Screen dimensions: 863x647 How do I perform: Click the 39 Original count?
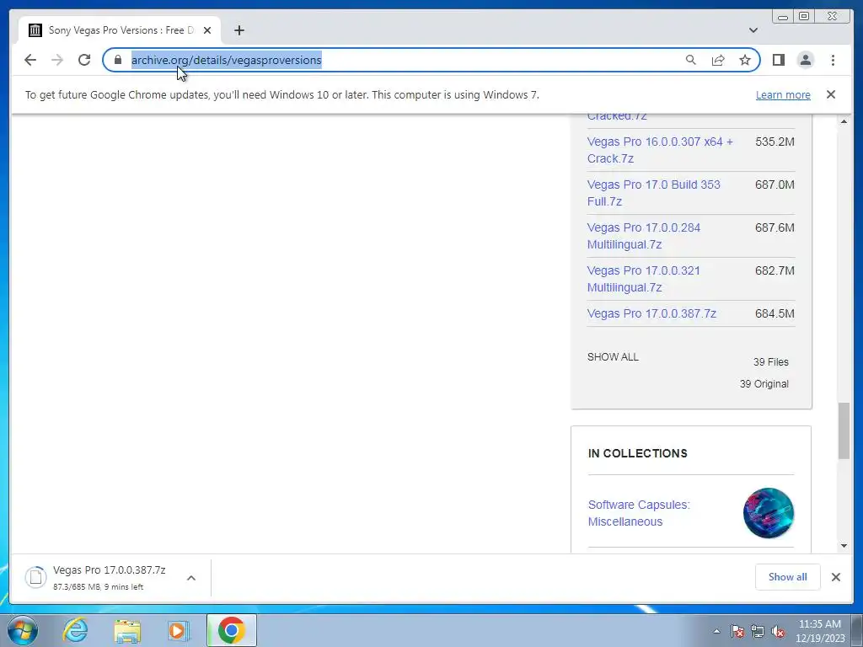click(x=764, y=384)
